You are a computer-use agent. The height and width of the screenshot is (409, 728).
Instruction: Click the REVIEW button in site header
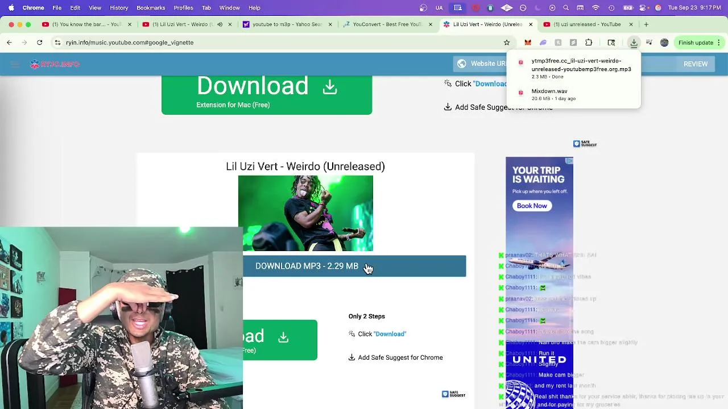coord(696,64)
